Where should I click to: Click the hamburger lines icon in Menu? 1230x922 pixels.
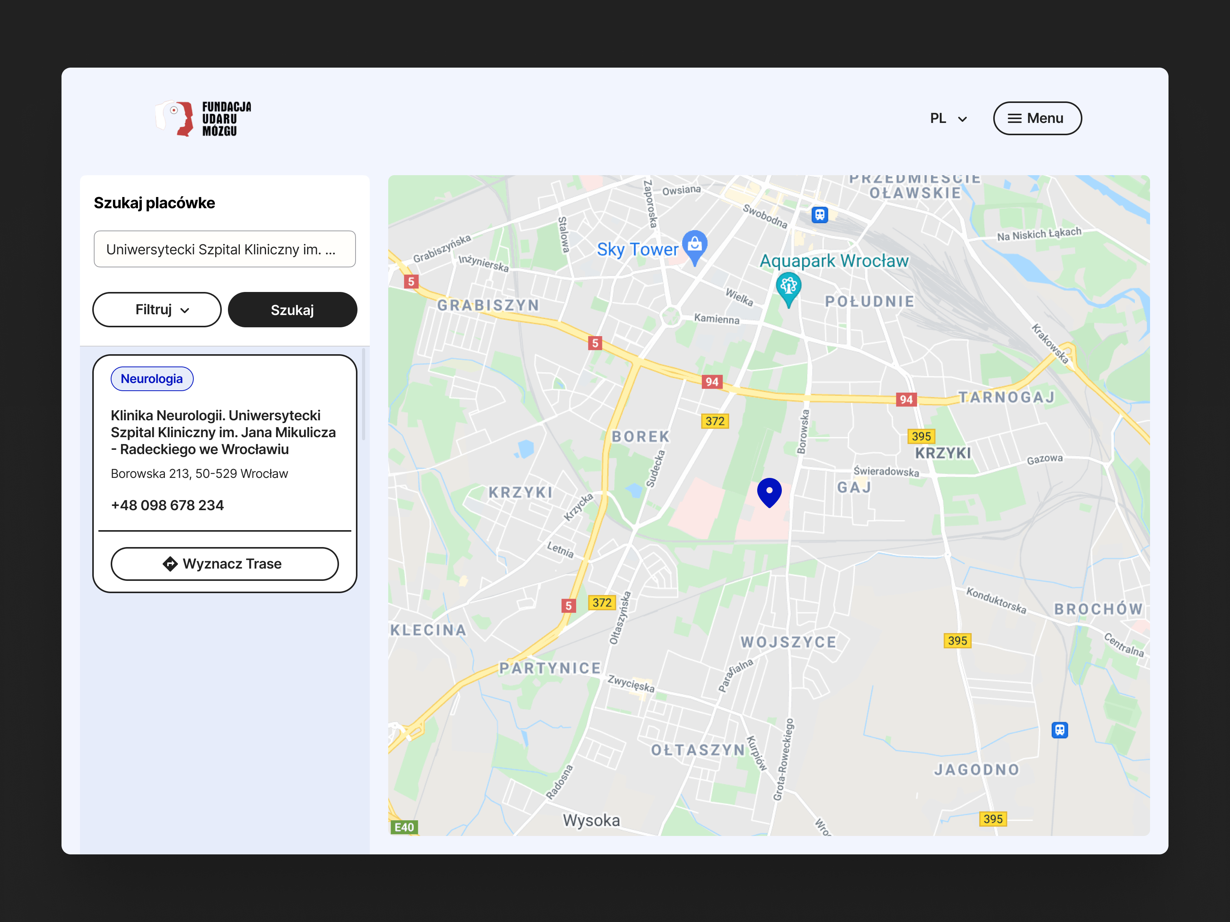click(1014, 118)
